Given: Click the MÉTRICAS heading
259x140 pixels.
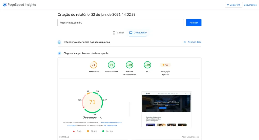Looking at the screenshot, I should [x=64, y=137].
